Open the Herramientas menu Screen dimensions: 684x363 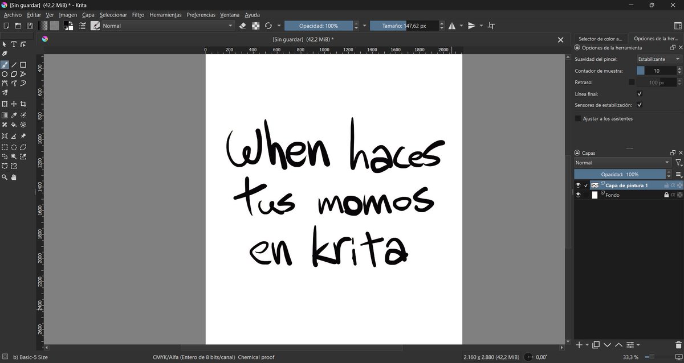[165, 15]
